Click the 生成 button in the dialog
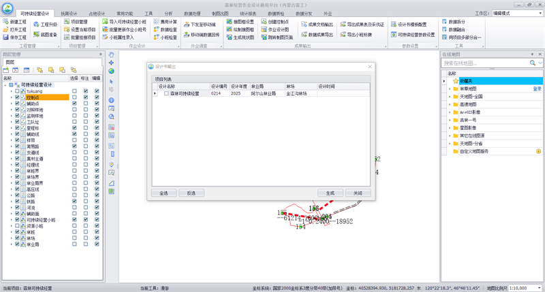The height and width of the screenshot is (292, 545). coord(330,193)
